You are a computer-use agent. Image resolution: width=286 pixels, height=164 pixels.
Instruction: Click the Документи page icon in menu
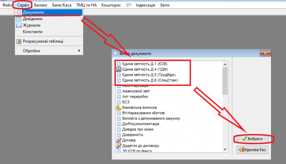pos(19,12)
